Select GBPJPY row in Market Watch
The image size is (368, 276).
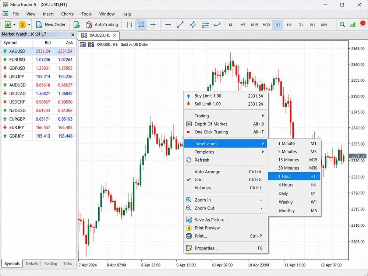point(38,136)
